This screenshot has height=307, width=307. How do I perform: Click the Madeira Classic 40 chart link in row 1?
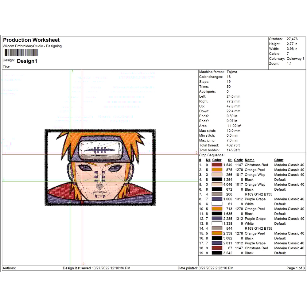[x=290, y=165]
